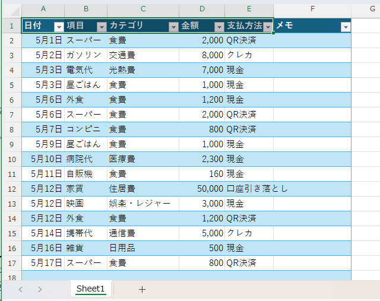
Task: Select row 5 header
Action: tap(12, 85)
